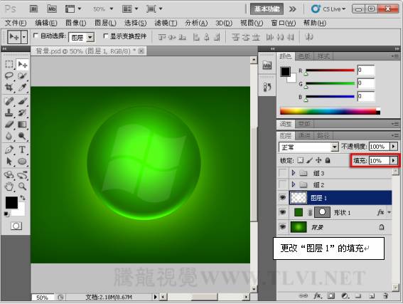Open the 文件(F) menu
The width and height of the screenshot is (403, 304).
(x=16, y=23)
